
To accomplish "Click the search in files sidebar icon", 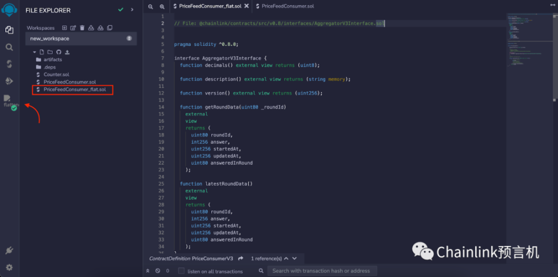I will [9, 47].
